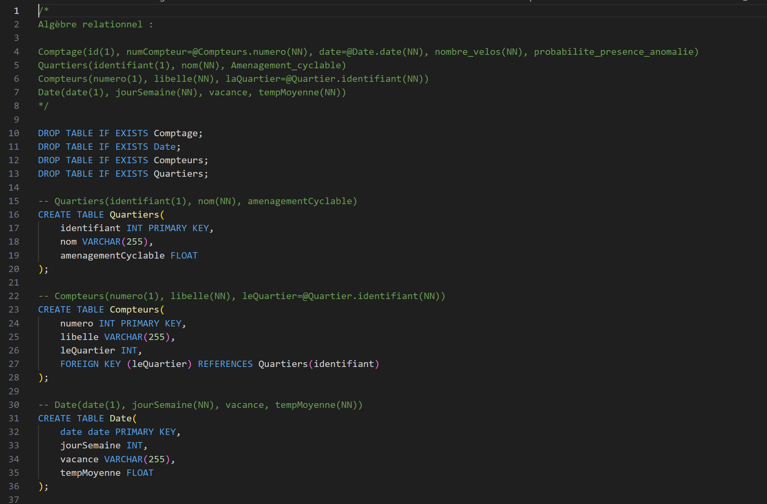Click 'Quartiers' in CREATE TABLE Quartiers line
Image resolution: width=767 pixels, height=504 pixels.
(x=134, y=215)
